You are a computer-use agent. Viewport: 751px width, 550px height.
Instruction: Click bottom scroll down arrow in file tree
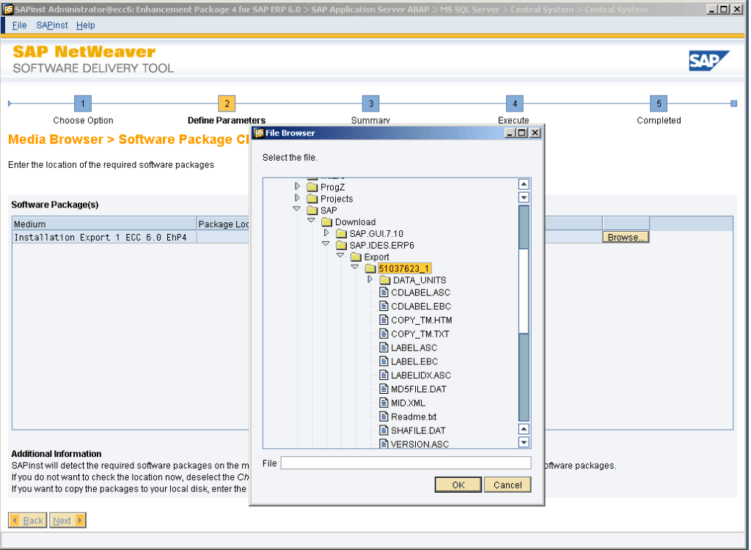click(x=525, y=443)
